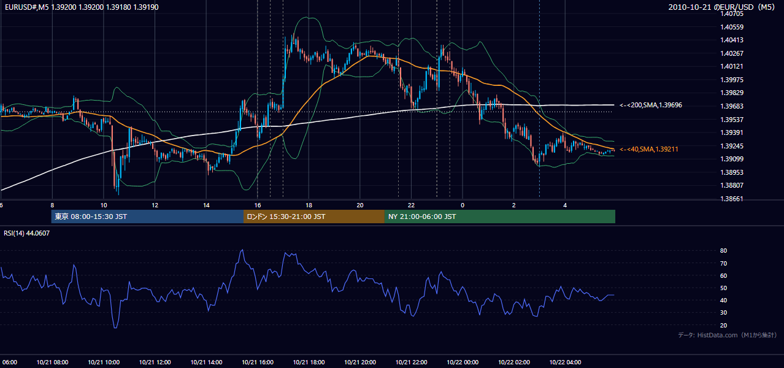Click the 06:00 bottom time label
784x368 pixels.
pos(9,362)
